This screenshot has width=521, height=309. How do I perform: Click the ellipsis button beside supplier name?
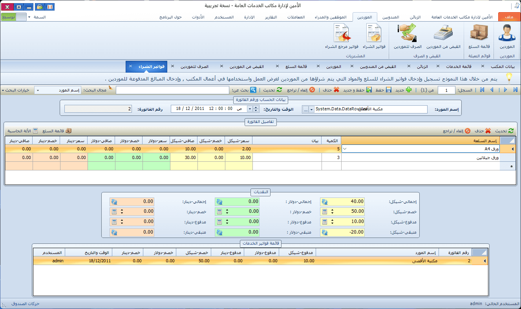pos(306,109)
